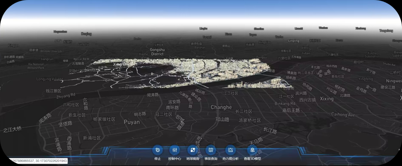Click the 停止 (stop) globe icon
Screen dimensions: 402x166
pyautogui.click(x=158, y=150)
